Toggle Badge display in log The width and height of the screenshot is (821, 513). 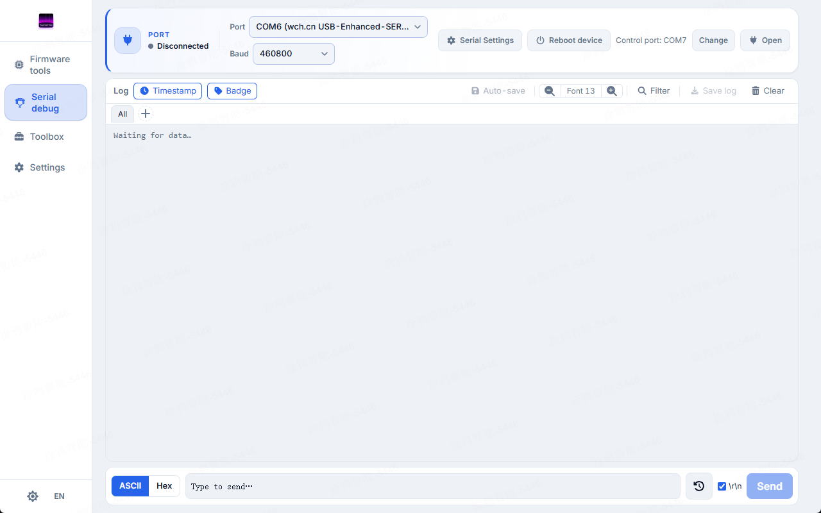tap(232, 91)
